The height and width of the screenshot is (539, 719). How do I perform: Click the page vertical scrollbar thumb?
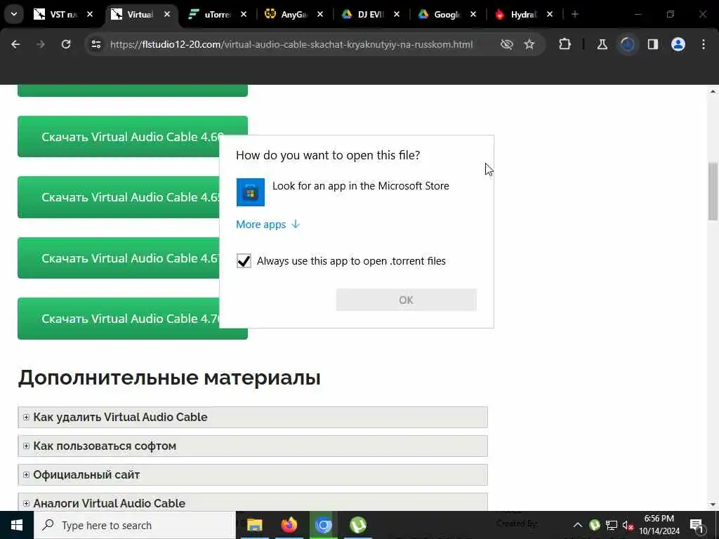(713, 192)
